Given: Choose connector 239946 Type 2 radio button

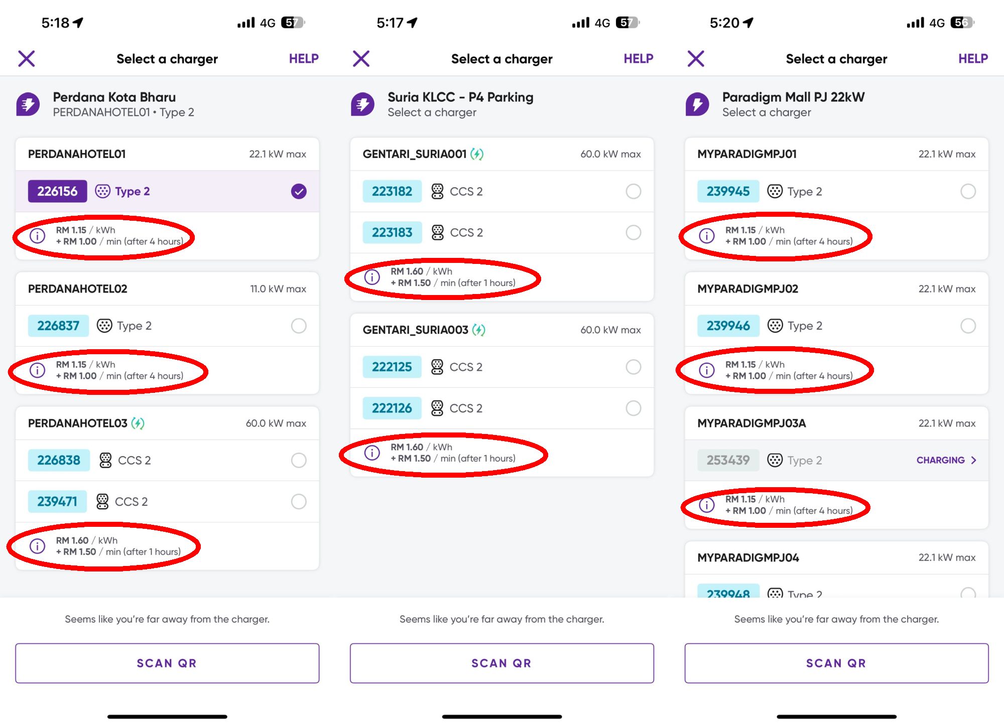Looking at the screenshot, I should (968, 326).
